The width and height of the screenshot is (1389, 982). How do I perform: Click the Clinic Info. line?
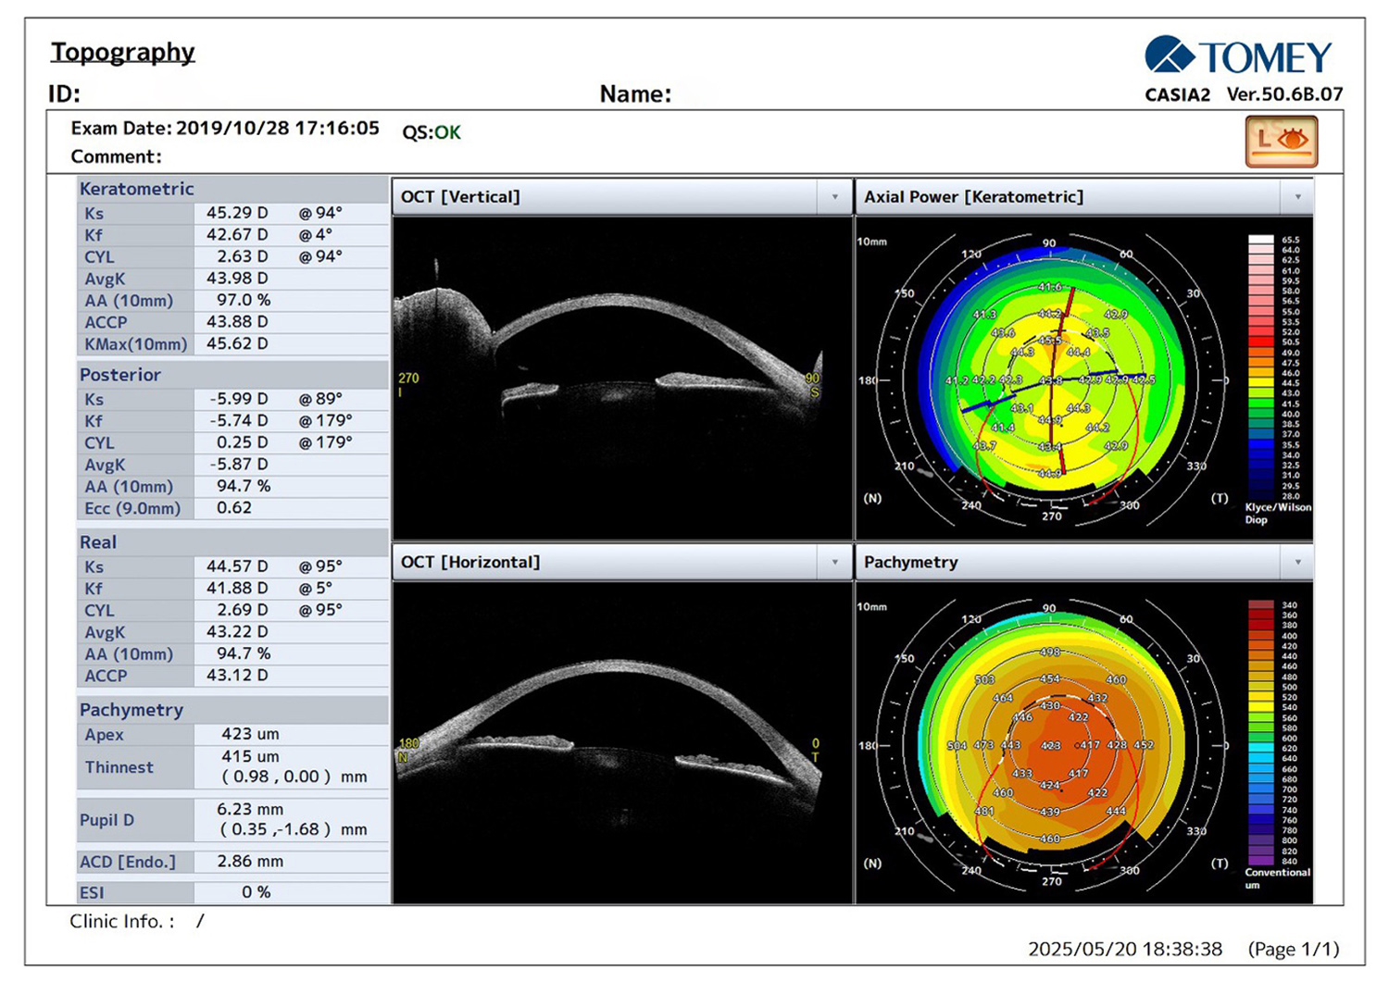(137, 922)
